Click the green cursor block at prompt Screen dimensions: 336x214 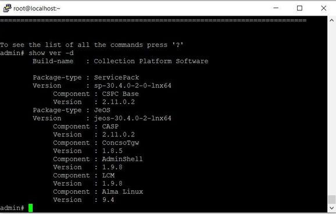coord(30,208)
